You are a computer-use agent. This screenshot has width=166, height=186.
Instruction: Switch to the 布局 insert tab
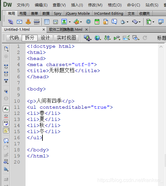point(23,13)
